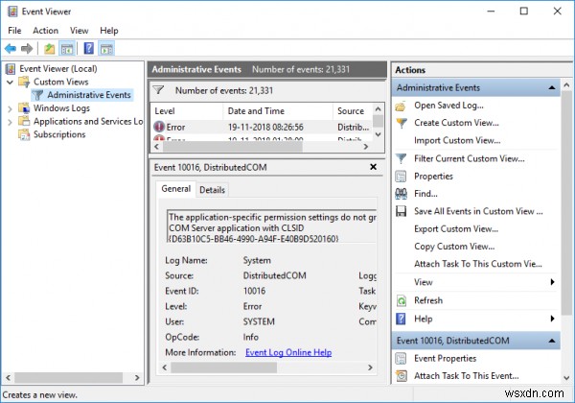
Task: Click the filter funnel icon above event list
Action: (158, 90)
